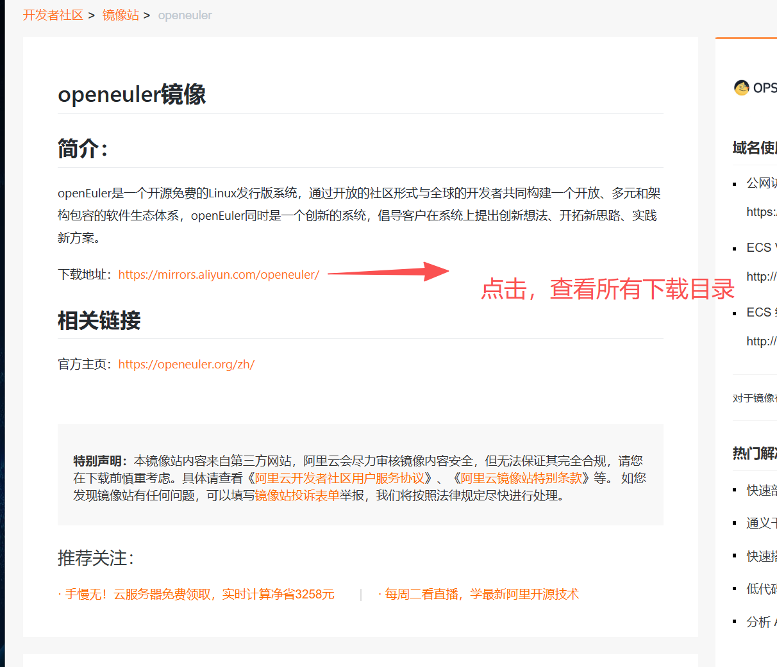Screen dimensions: 777x667
Task: Click the sidebar 公网 list entry
Action: tap(762, 183)
